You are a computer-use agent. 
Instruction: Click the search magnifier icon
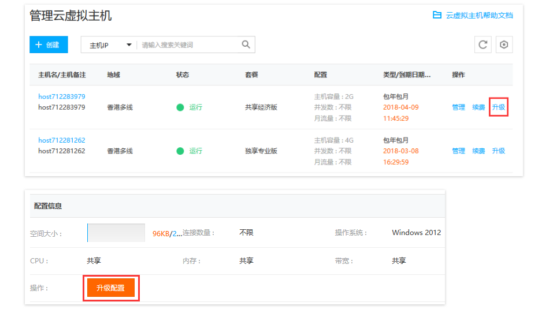[x=246, y=44]
